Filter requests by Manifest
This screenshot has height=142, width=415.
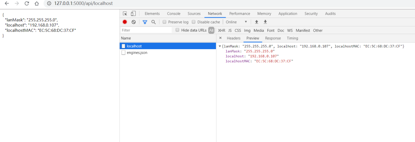[303, 30]
